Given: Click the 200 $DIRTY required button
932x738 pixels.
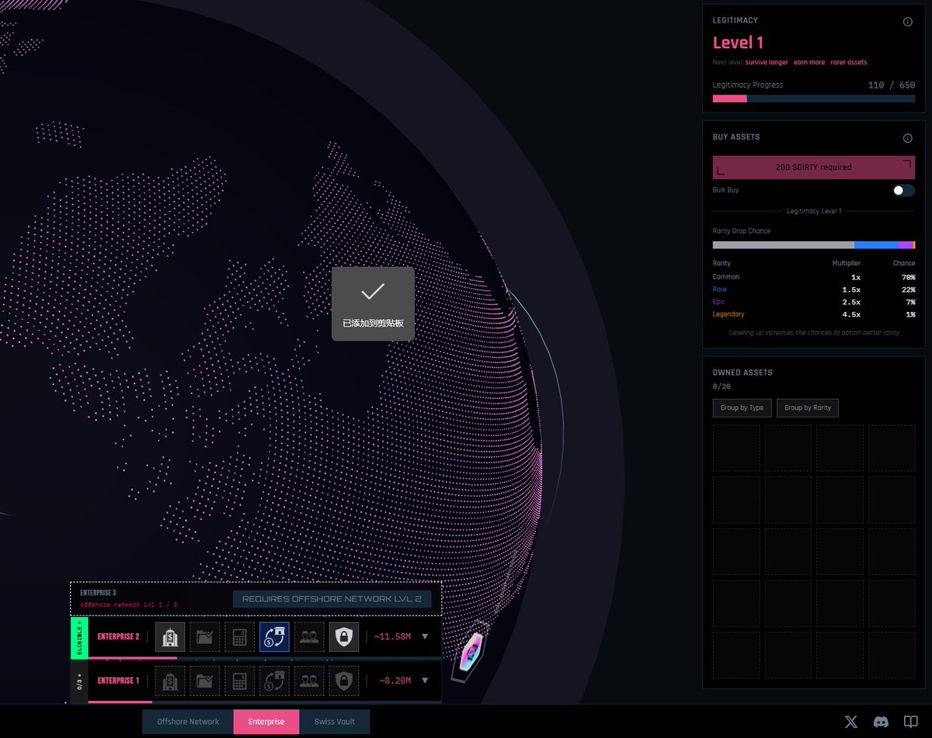Looking at the screenshot, I should 814,167.
